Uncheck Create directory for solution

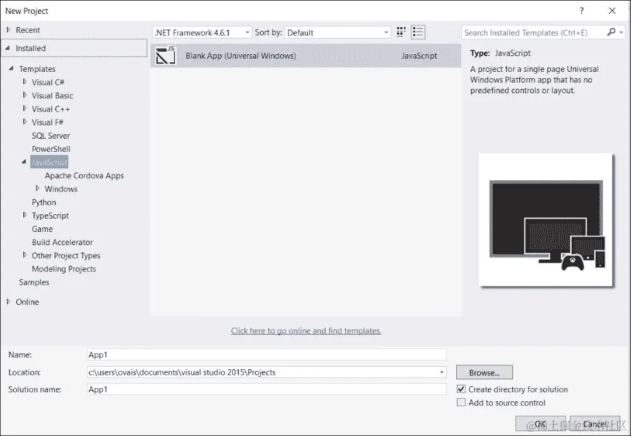pyautogui.click(x=461, y=389)
